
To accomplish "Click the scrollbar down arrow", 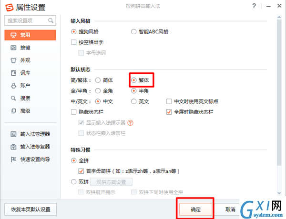I will coord(279,193).
